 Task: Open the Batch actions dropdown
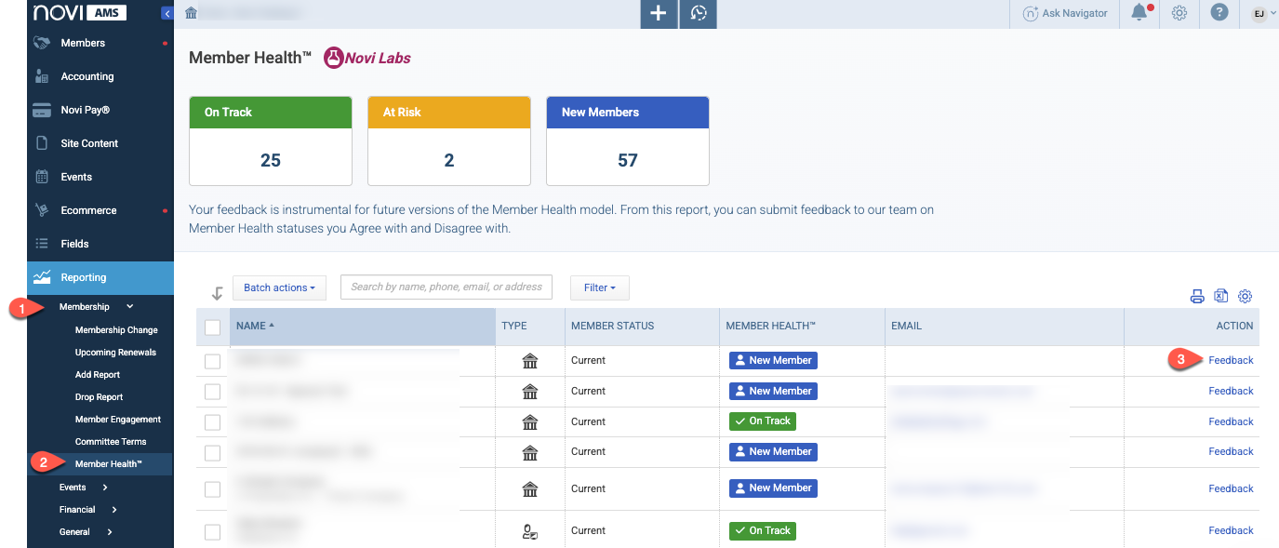[279, 287]
